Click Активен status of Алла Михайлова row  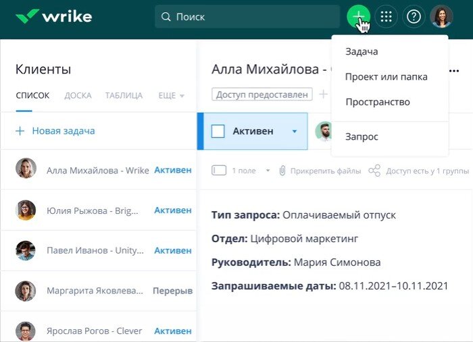pyautogui.click(x=173, y=170)
